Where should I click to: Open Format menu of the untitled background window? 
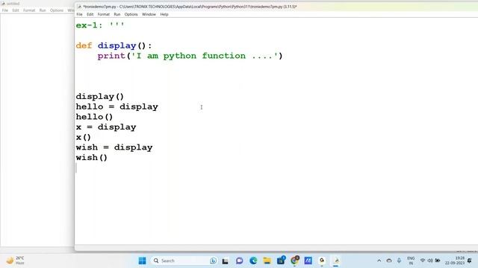pos(29,10)
